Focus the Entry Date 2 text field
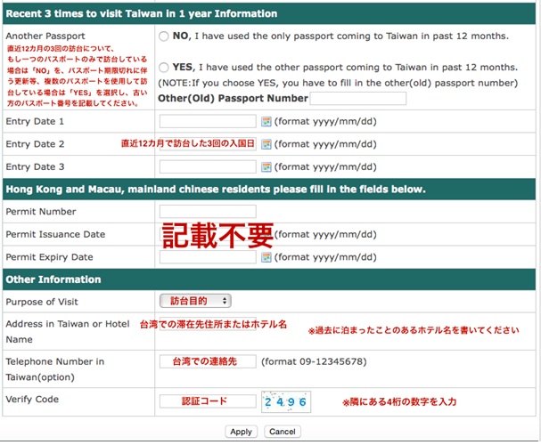This screenshot has height=445, width=541. (x=208, y=143)
